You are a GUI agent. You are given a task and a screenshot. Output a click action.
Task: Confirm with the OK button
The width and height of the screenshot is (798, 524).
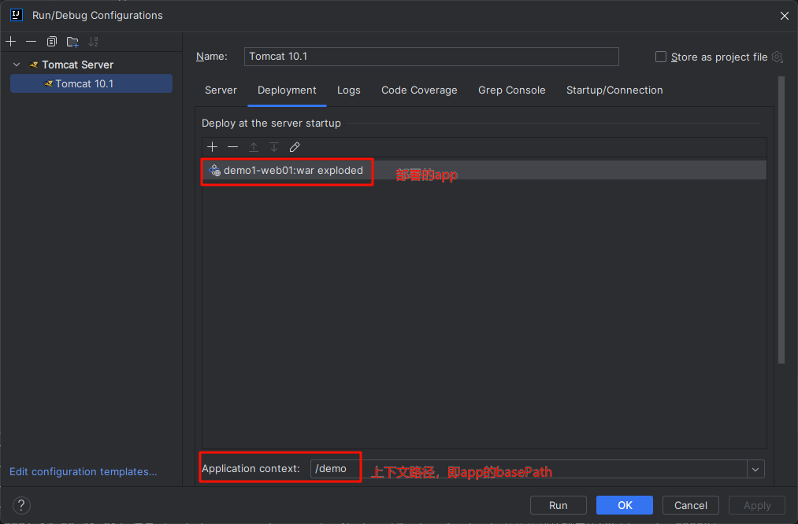click(x=625, y=505)
